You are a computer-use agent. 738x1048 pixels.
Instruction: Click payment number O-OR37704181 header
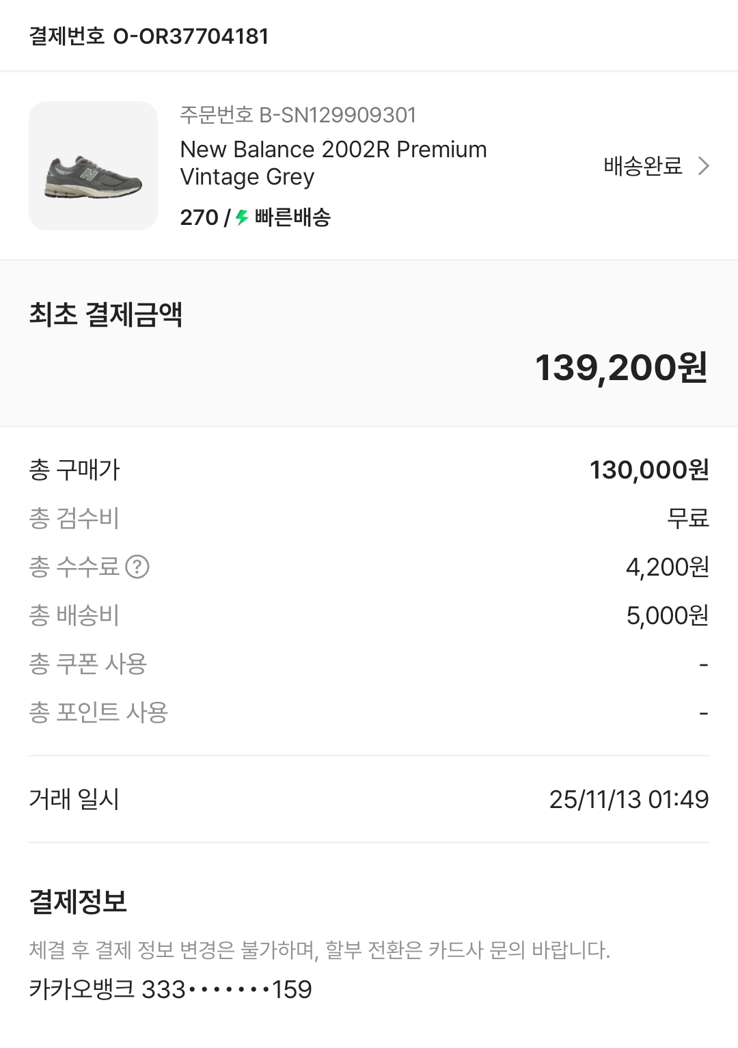click(x=149, y=36)
